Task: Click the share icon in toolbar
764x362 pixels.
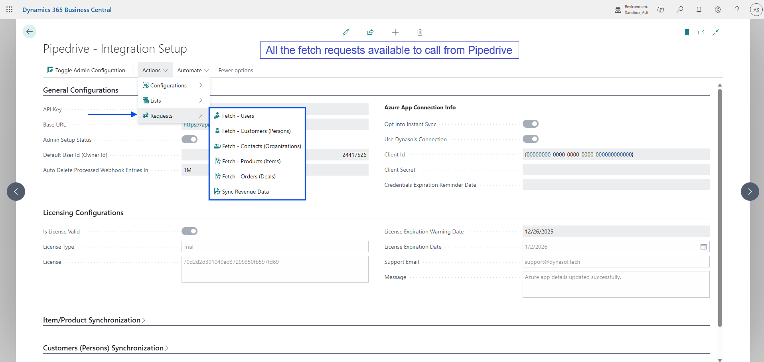Action: 370,32
